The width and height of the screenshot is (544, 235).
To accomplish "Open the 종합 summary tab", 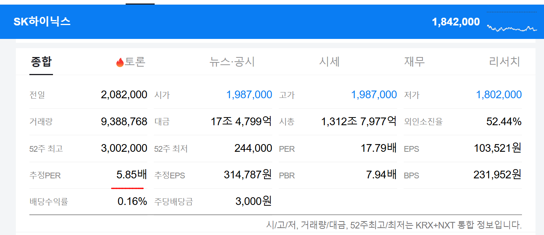I will click(41, 62).
